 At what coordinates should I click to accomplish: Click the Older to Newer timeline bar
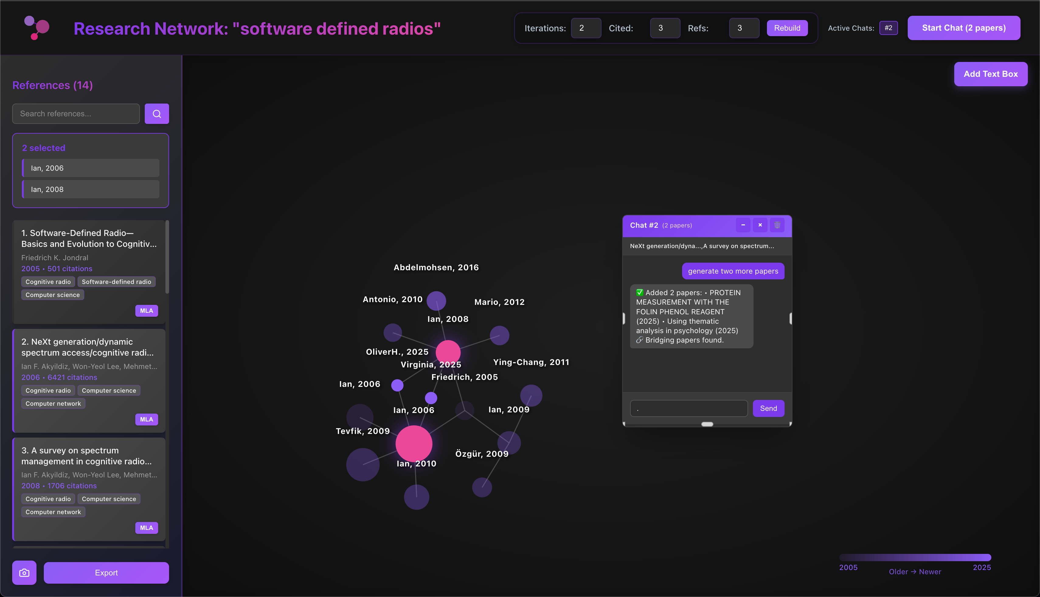pyautogui.click(x=915, y=558)
